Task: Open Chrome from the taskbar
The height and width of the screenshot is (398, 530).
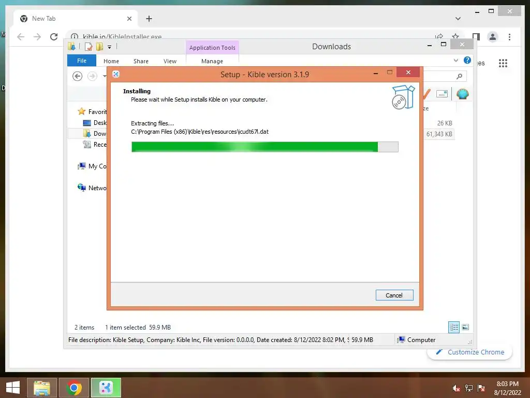Action: pyautogui.click(x=73, y=388)
